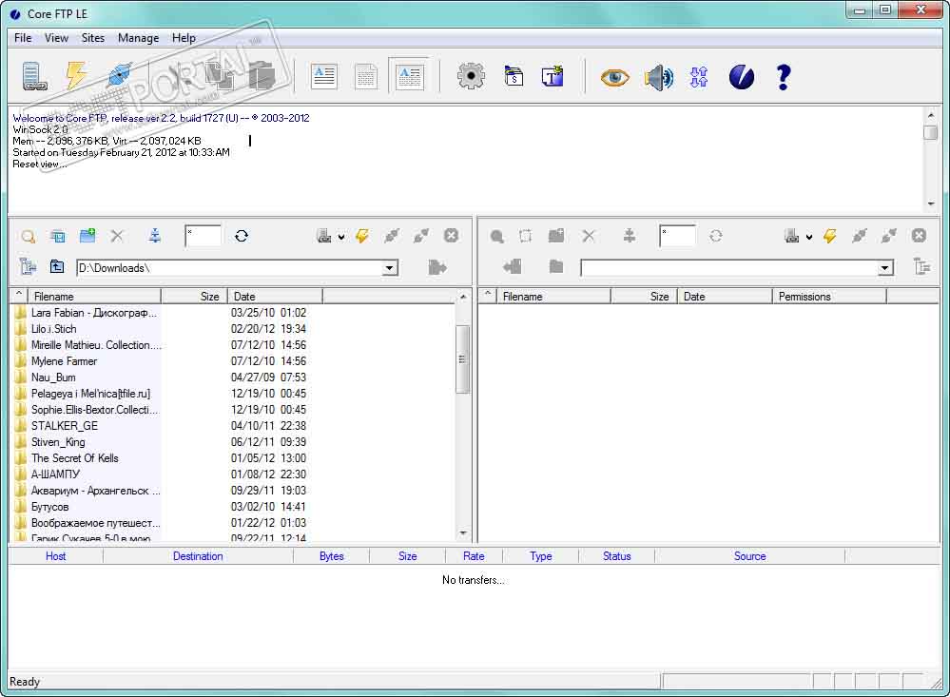Viewport: 950px width, 697px height.
Task: Toggle sounds with the speaker icon
Action: 659,78
